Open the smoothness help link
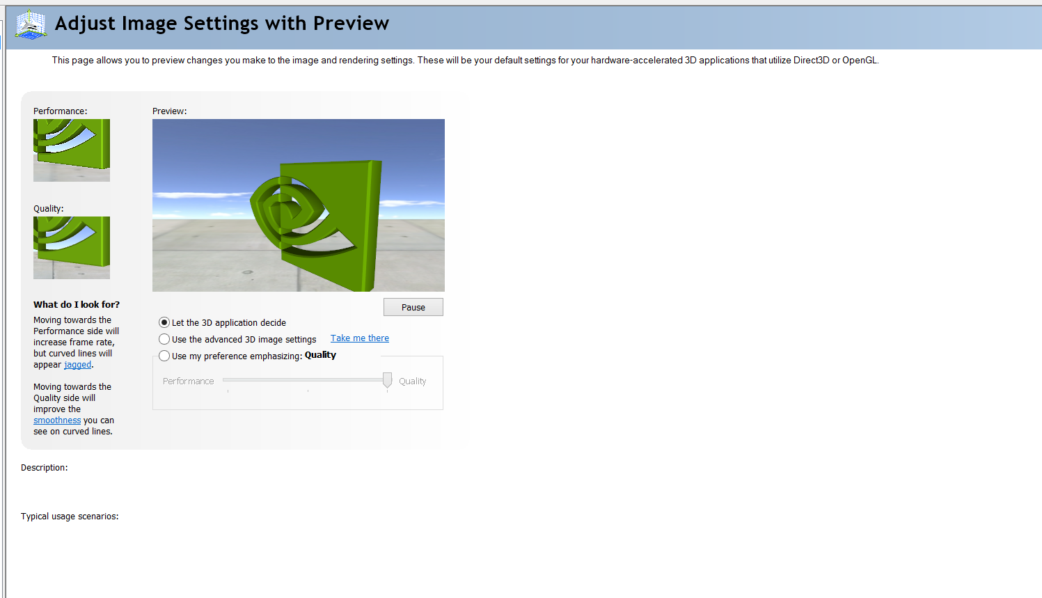This screenshot has width=1042, height=598. click(57, 420)
